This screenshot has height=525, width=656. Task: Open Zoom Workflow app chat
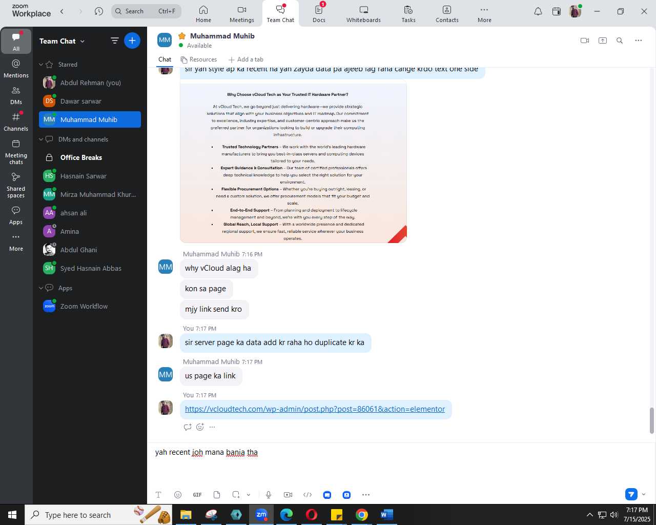(90, 306)
